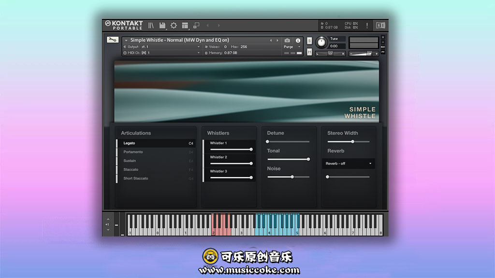This screenshot has height=278, width=495.
Task: Select the Short Staccato articulation
Action: [x=156, y=179]
